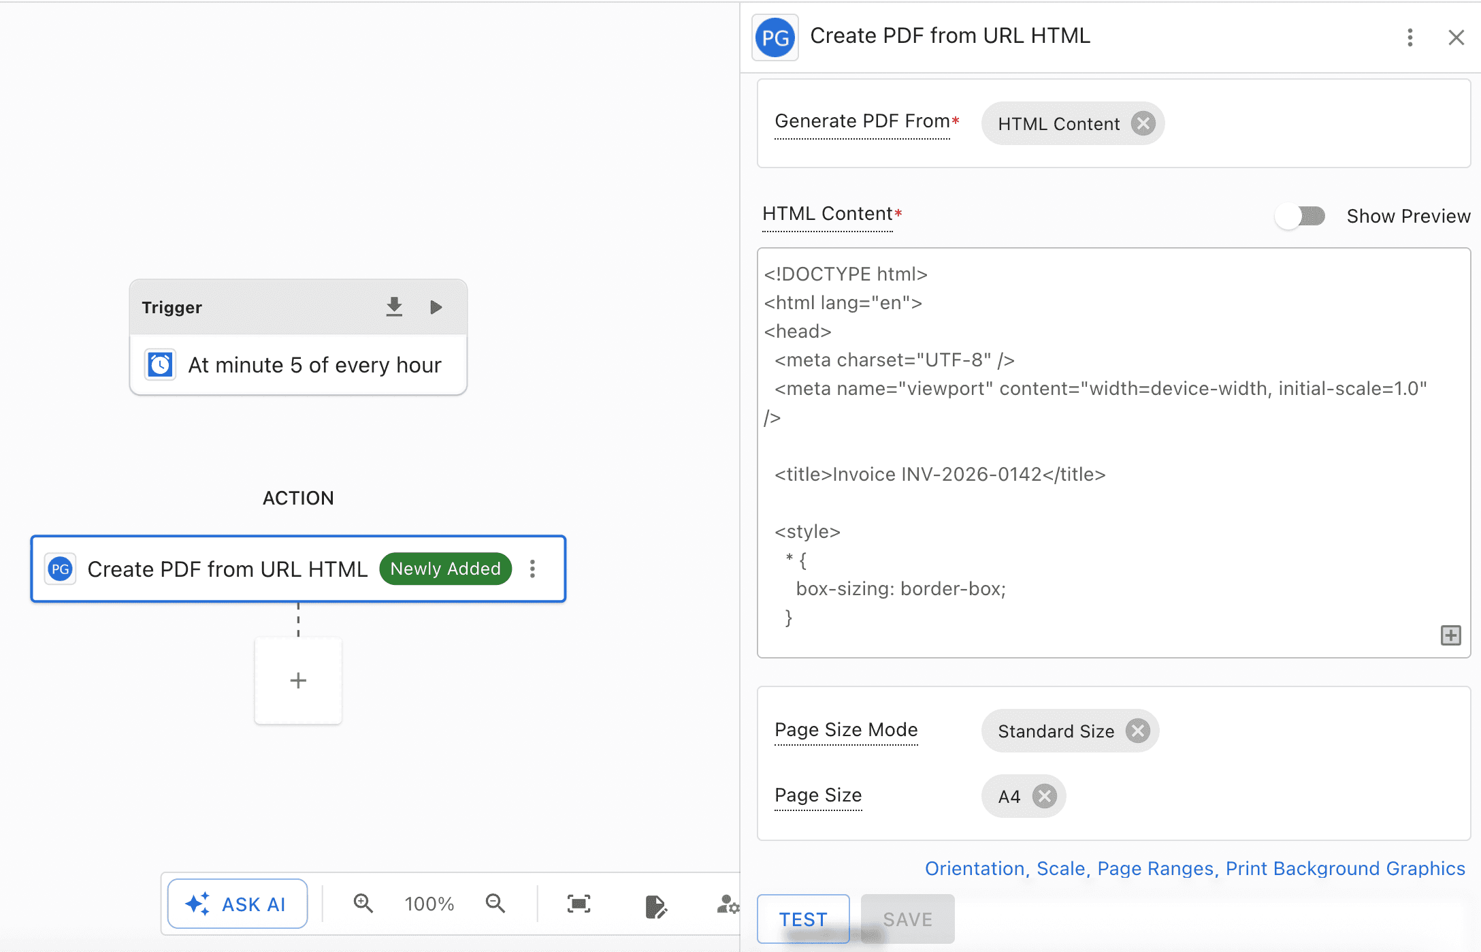This screenshot has width=1481, height=952.
Task: Open panel three-dot options menu
Action: [x=1410, y=37]
